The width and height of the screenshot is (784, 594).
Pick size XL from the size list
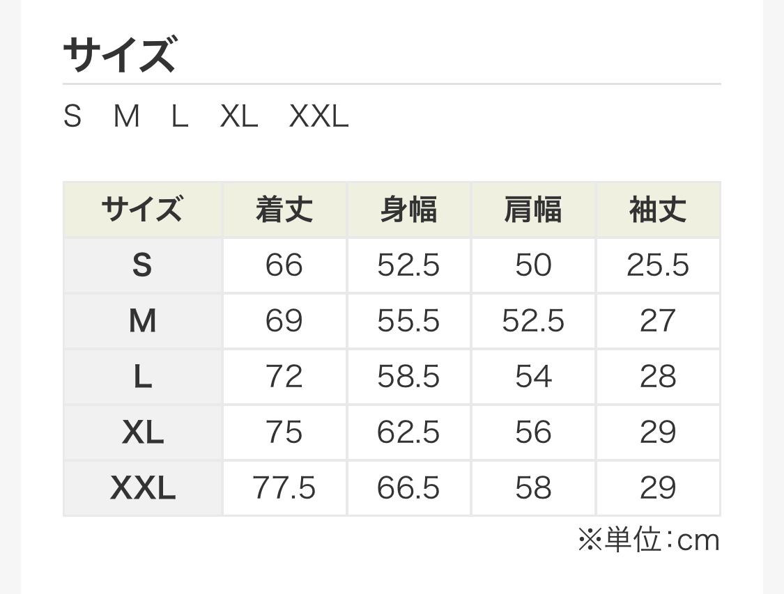pyautogui.click(x=239, y=116)
